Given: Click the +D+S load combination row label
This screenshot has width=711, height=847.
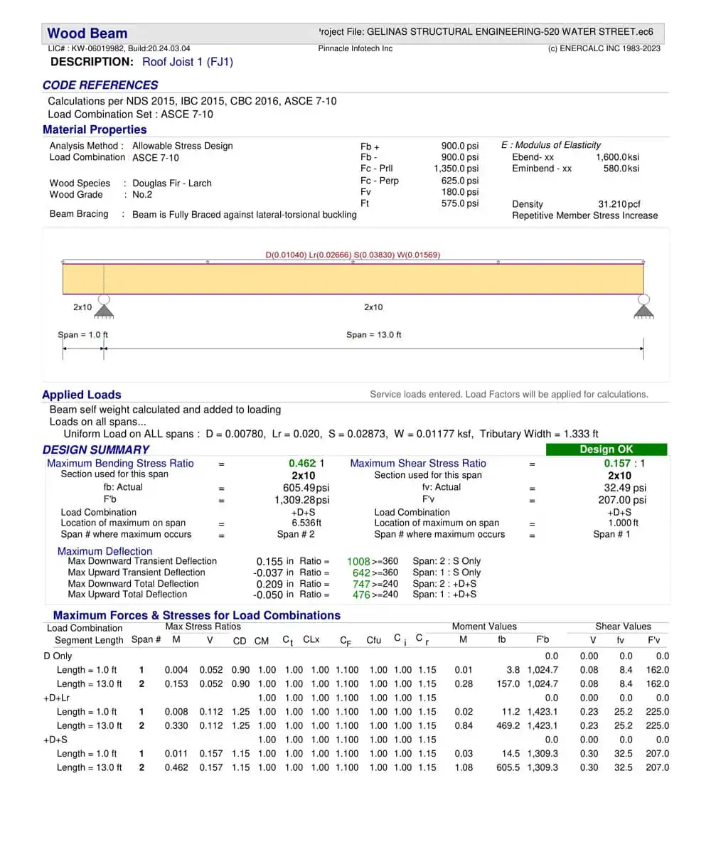Looking at the screenshot, I should click(55, 740).
